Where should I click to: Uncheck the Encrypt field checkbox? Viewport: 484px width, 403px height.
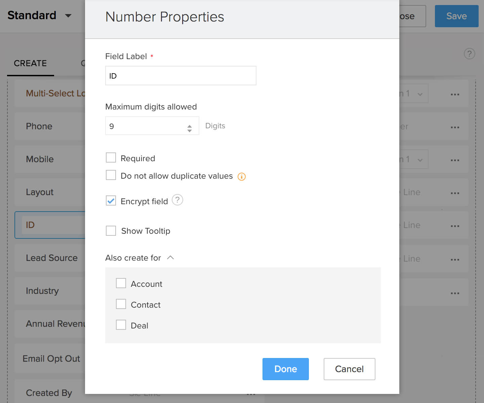(x=111, y=201)
